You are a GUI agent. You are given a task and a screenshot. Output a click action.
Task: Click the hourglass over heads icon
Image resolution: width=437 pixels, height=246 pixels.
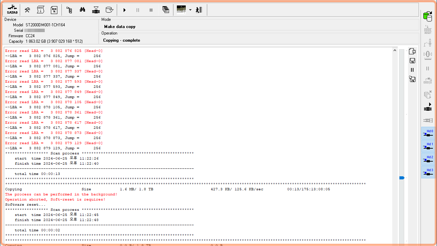(96, 10)
